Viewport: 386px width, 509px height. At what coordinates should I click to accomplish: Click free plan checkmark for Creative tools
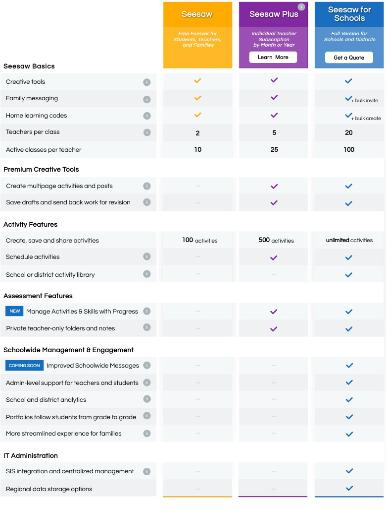click(197, 80)
